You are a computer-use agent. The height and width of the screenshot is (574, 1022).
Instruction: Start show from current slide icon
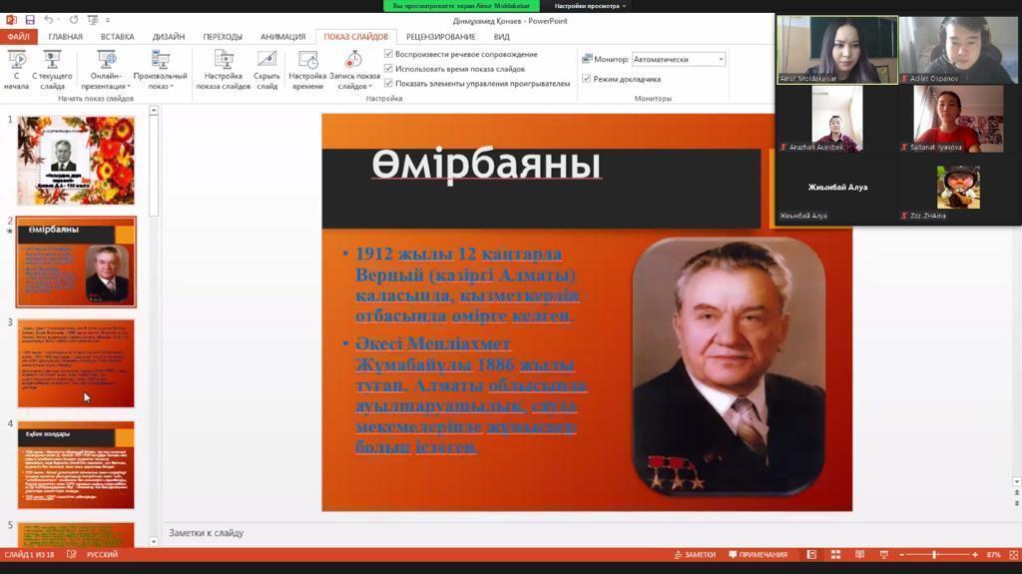(x=52, y=62)
